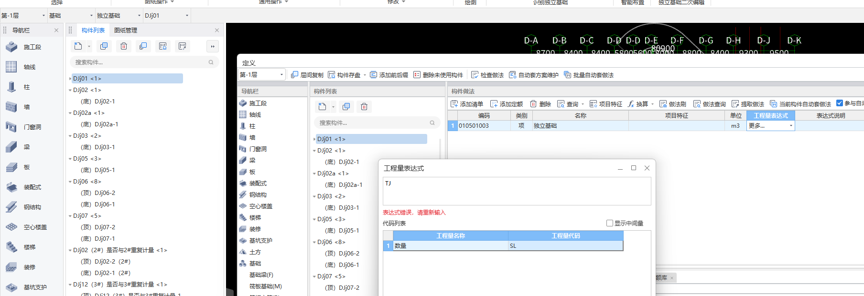Screen dimensions: 864x296
Task: Click layer copy icon in main 构件列表 toolbar
Action: tap(143, 46)
